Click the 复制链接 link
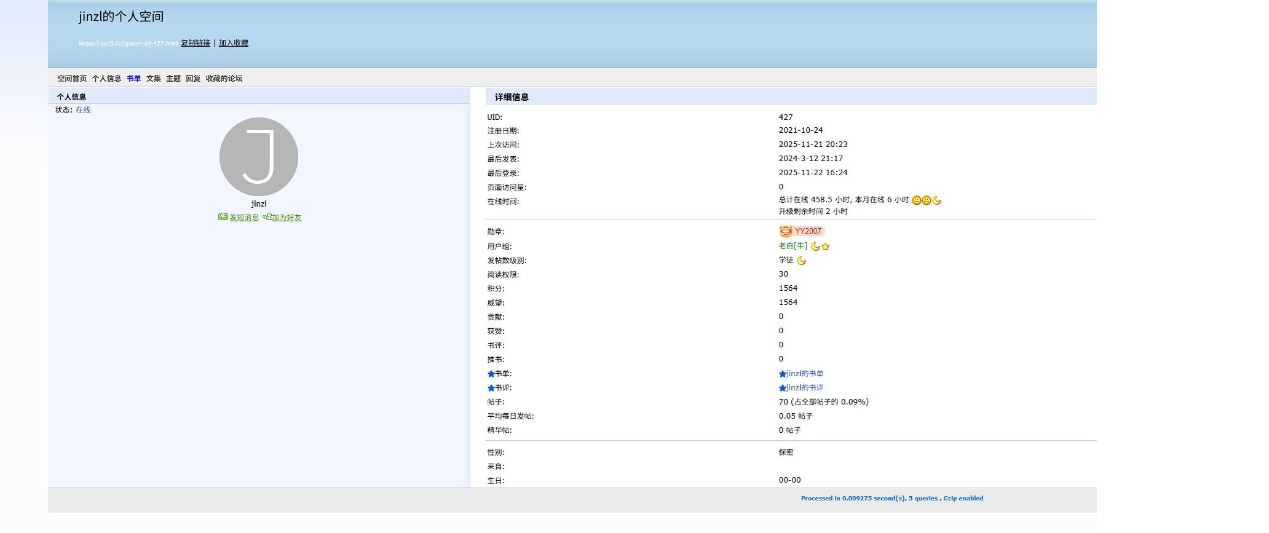This screenshot has width=1269, height=533. click(196, 43)
